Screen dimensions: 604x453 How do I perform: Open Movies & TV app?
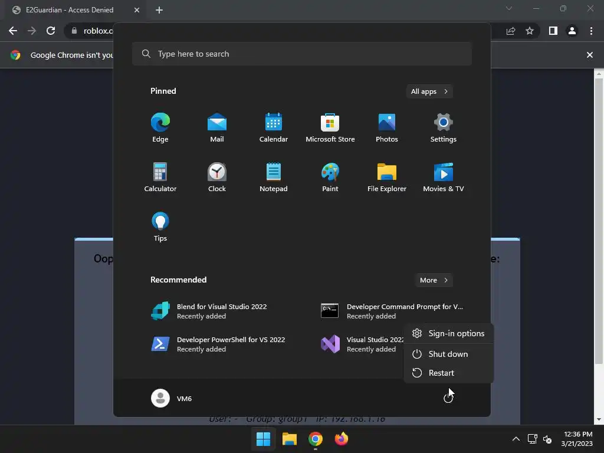pyautogui.click(x=444, y=177)
